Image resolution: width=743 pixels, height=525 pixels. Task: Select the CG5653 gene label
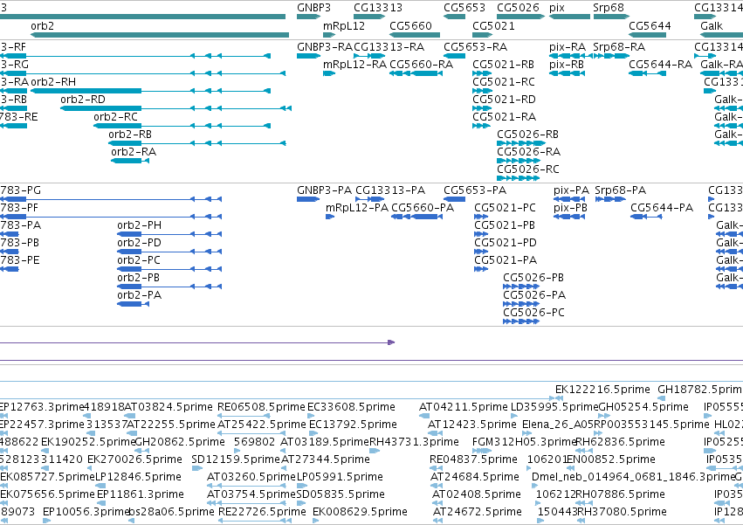(464, 8)
